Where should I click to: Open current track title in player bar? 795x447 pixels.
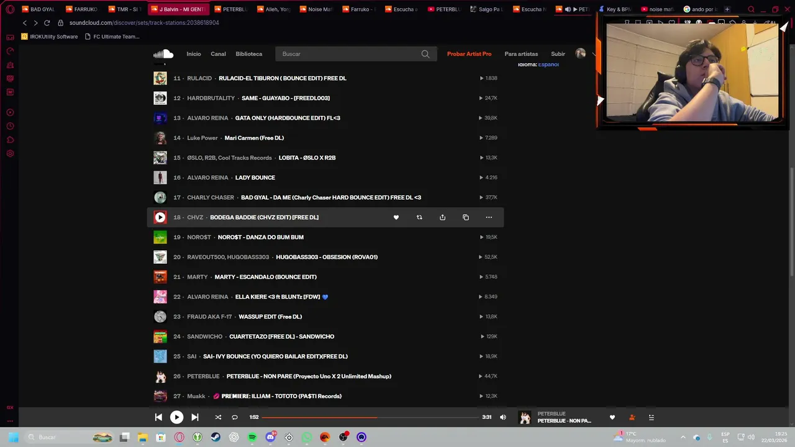564,421
